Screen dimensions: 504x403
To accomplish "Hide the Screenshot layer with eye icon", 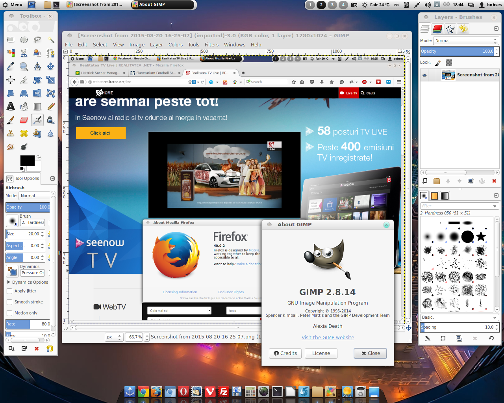I will pos(424,75).
